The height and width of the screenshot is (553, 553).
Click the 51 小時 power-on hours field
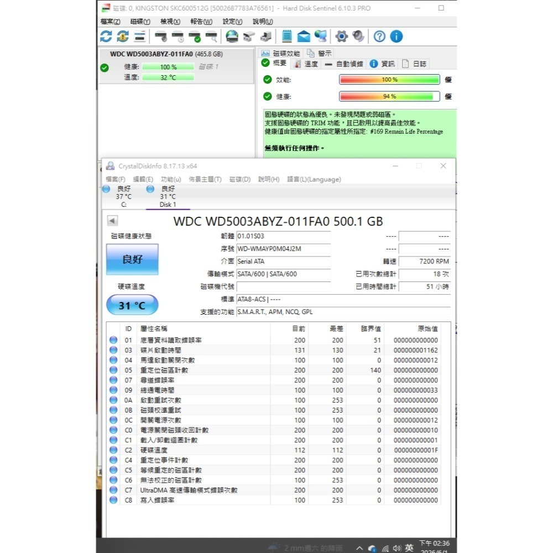tap(425, 286)
